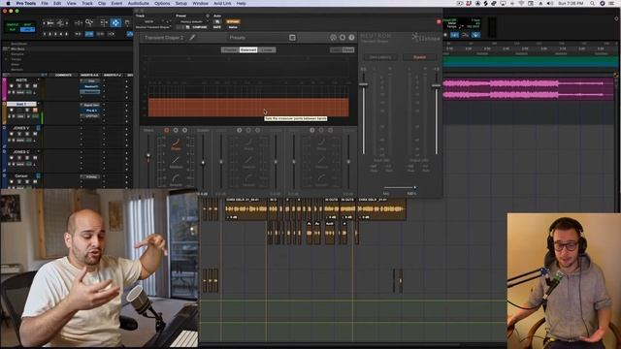
Task: Open the Window menu
Action: (x=200, y=3)
